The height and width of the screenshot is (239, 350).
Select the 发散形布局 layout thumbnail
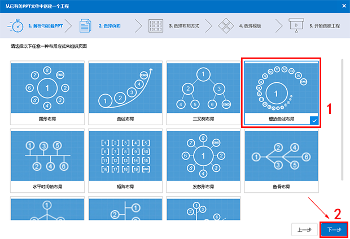pyautogui.click(x=203, y=156)
